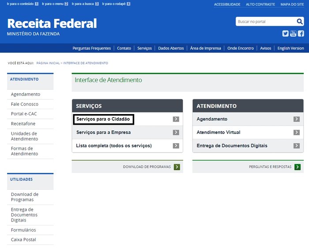Screen dimensions: 309x252
Task: Click Perguntas e Respostas banner text
Action: 270,167
